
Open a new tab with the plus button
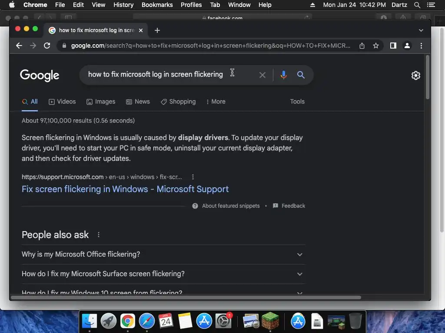point(157,30)
